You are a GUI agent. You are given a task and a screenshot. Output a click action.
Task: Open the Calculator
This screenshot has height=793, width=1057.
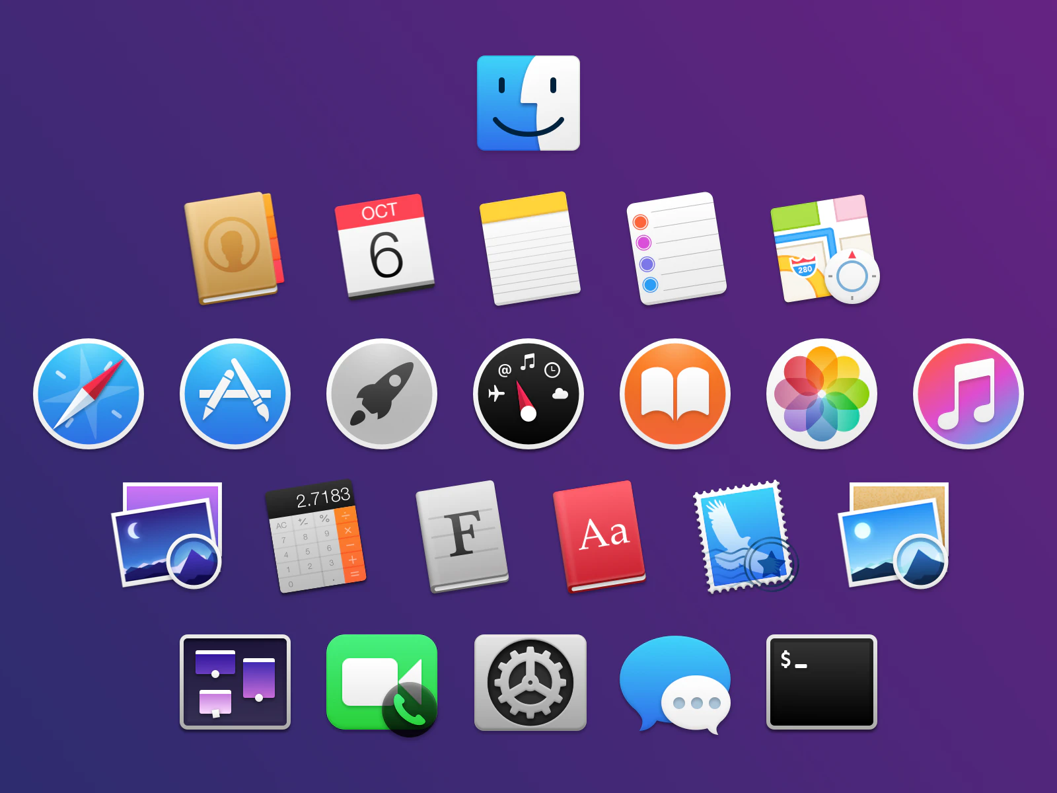(315, 539)
